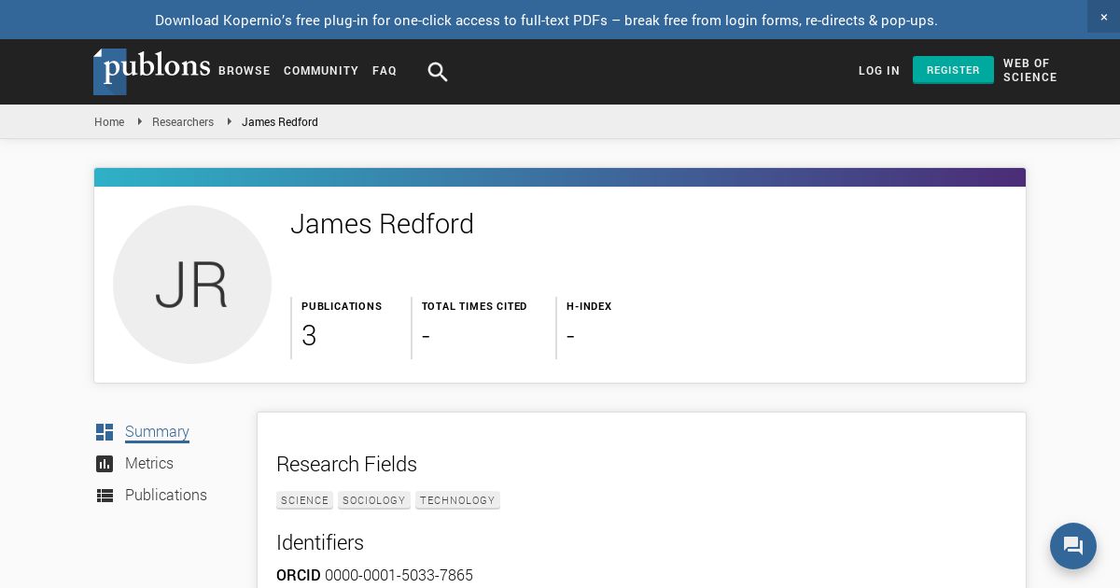
Task: Click the Log In link
Action: point(879,71)
